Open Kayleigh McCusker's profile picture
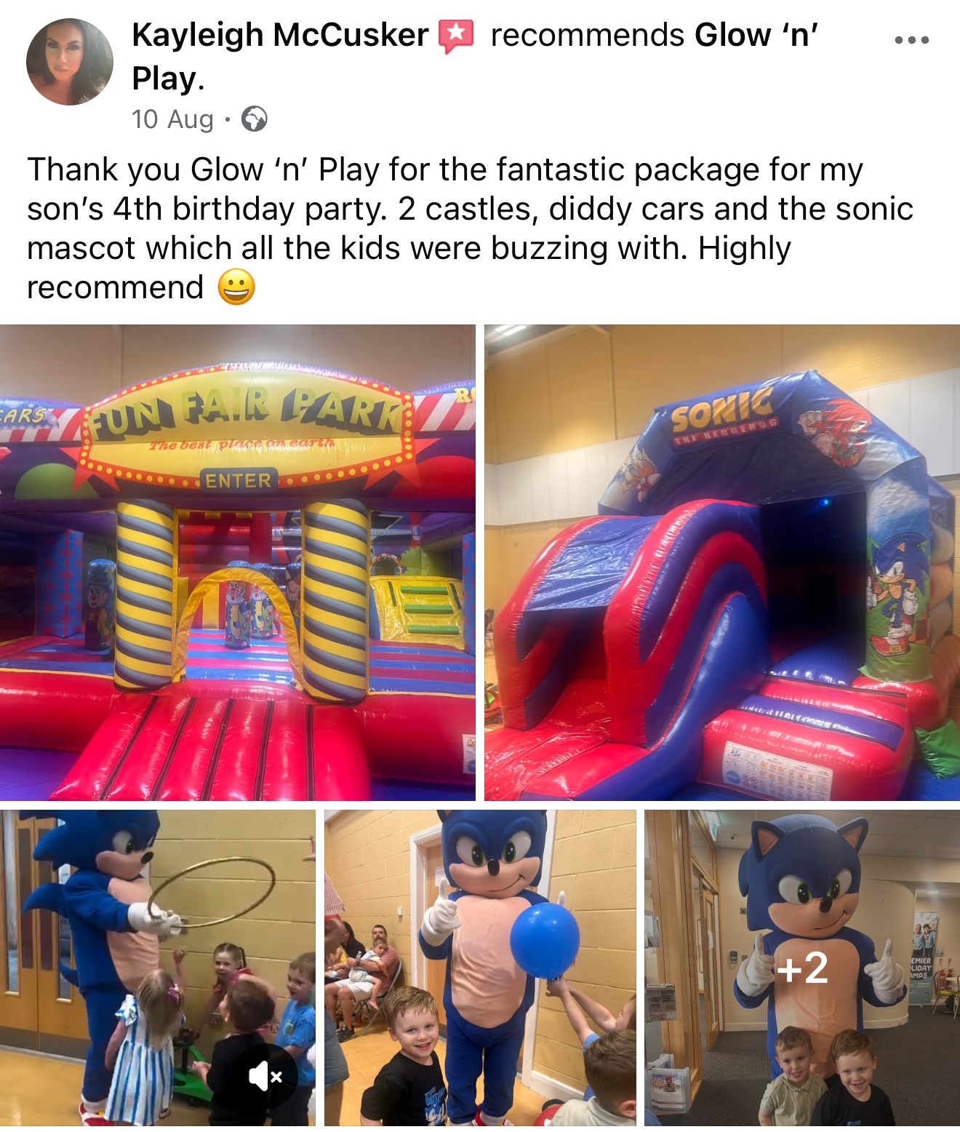 (70, 62)
